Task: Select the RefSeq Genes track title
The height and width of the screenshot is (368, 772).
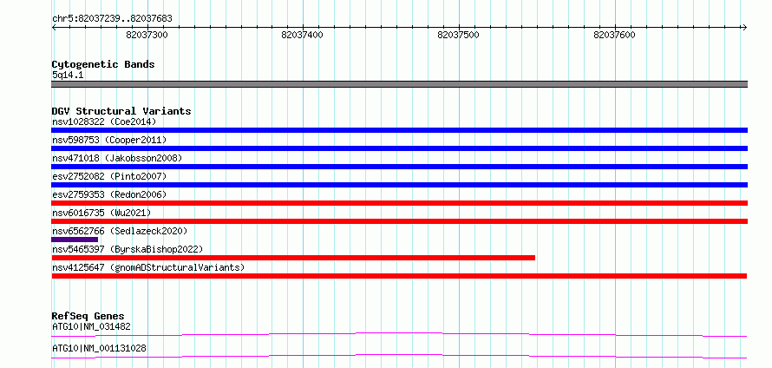Action: [88, 316]
